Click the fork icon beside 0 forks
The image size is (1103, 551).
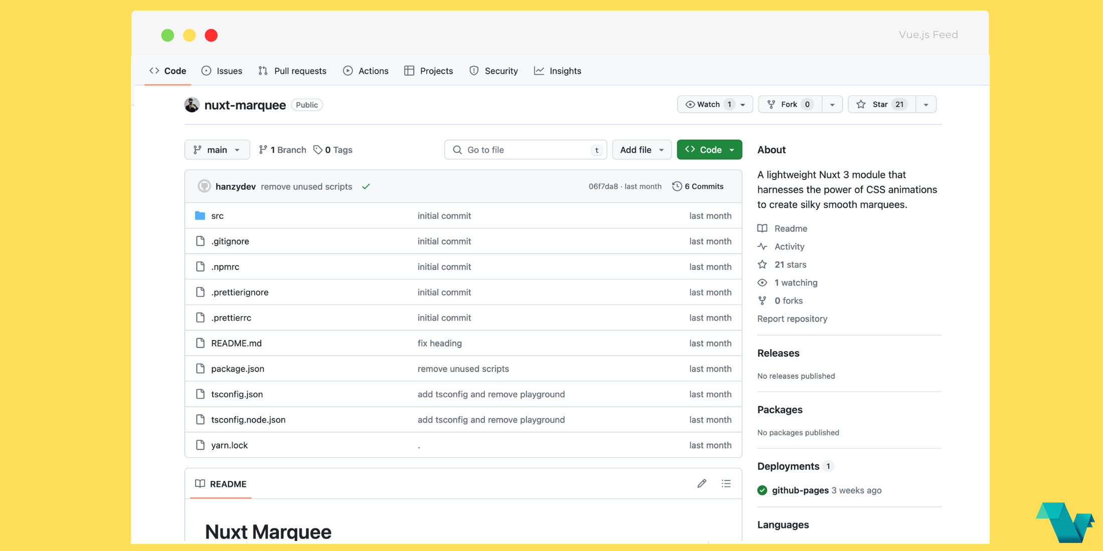pyautogui.click(x=762, y=301)
